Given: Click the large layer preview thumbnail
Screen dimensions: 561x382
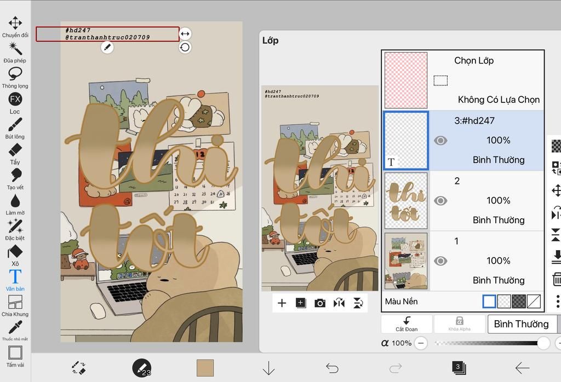Looking at the screenshot, I should (320, 188).
